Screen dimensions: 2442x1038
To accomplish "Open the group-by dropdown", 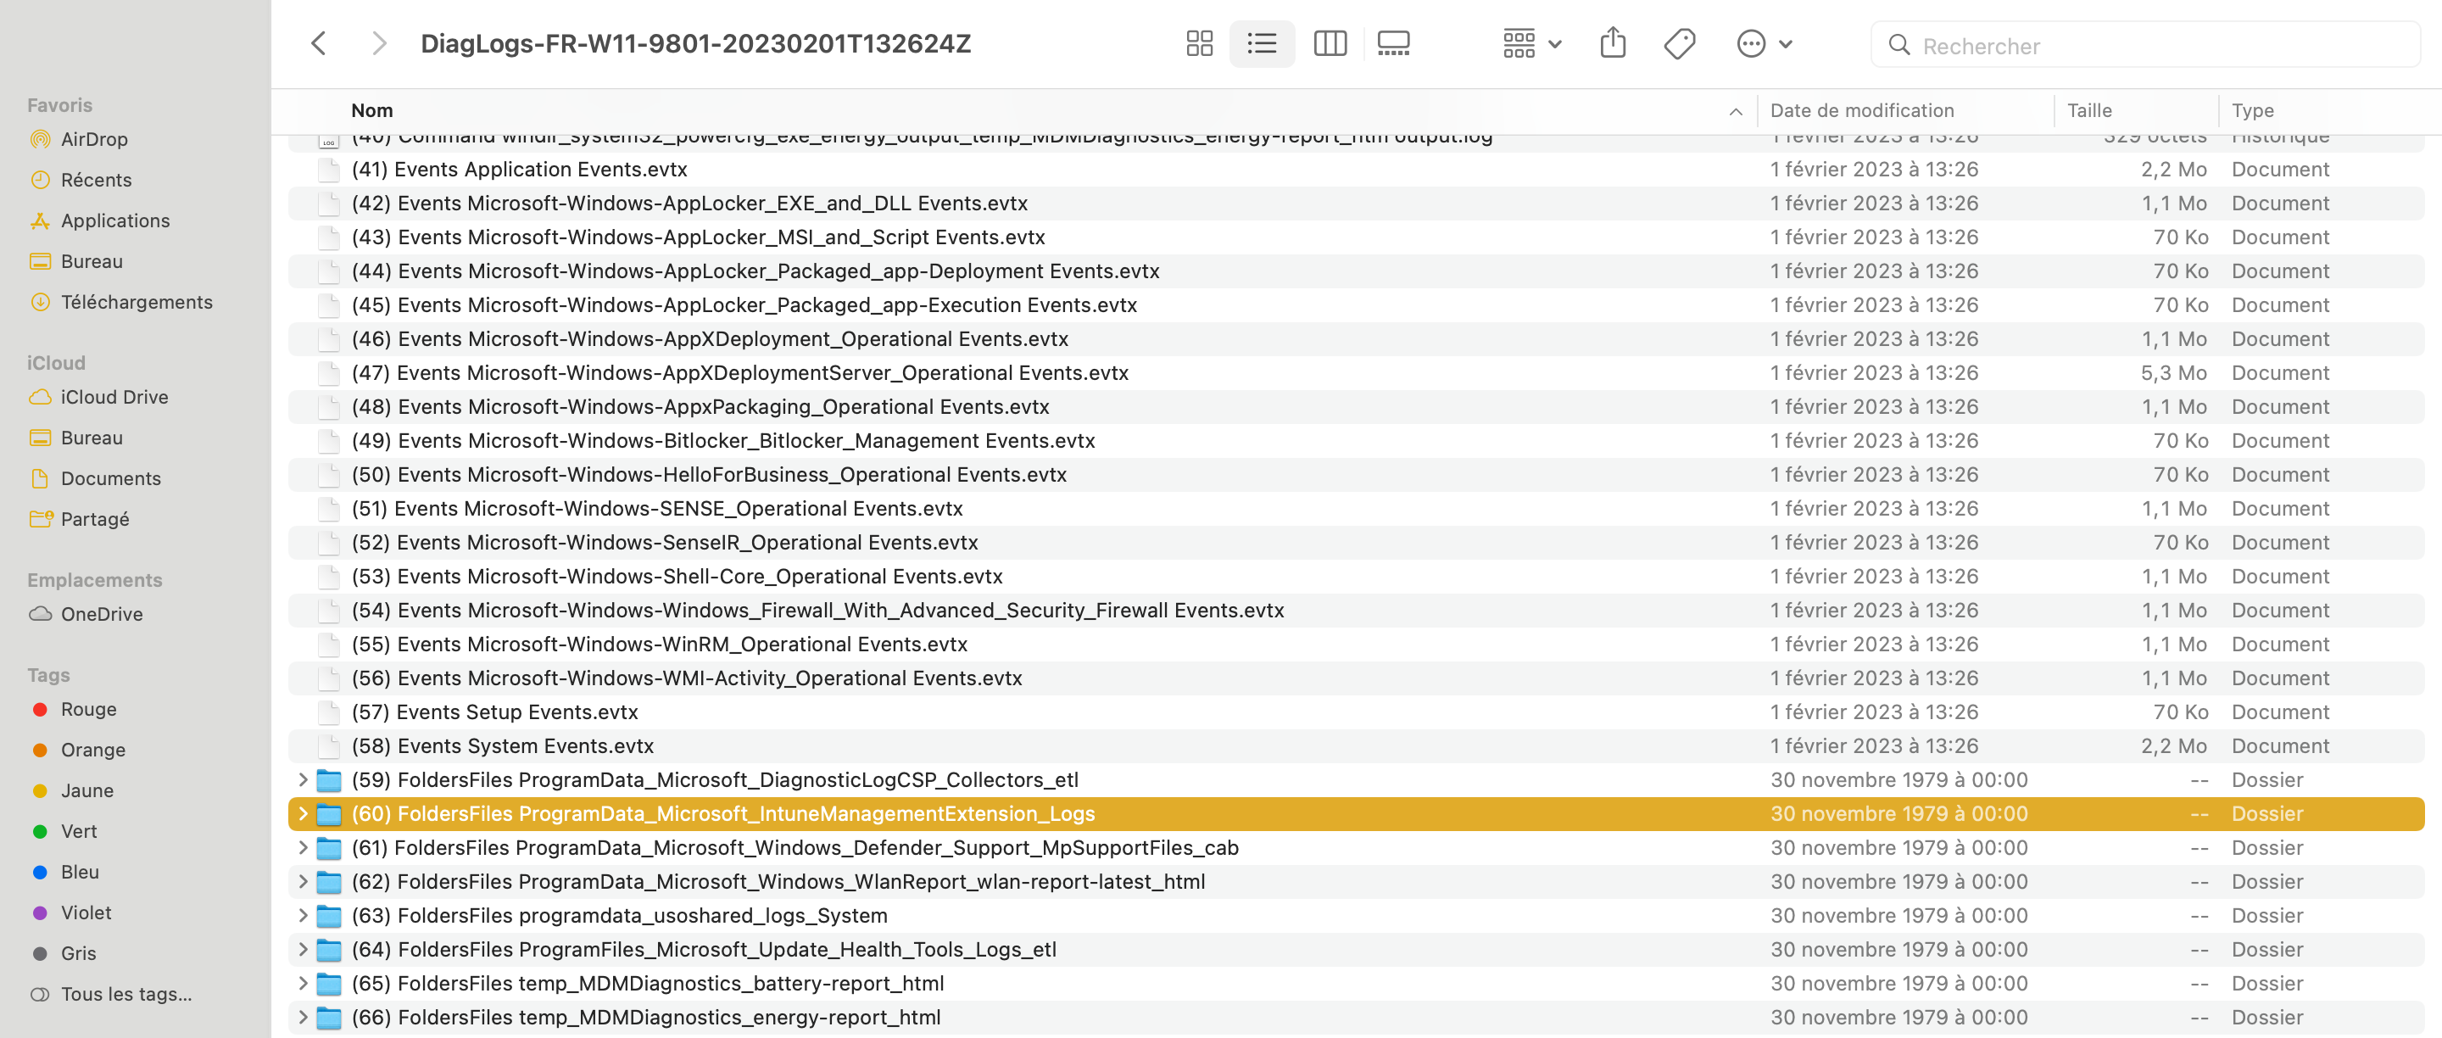I will tap(1531, 43).
